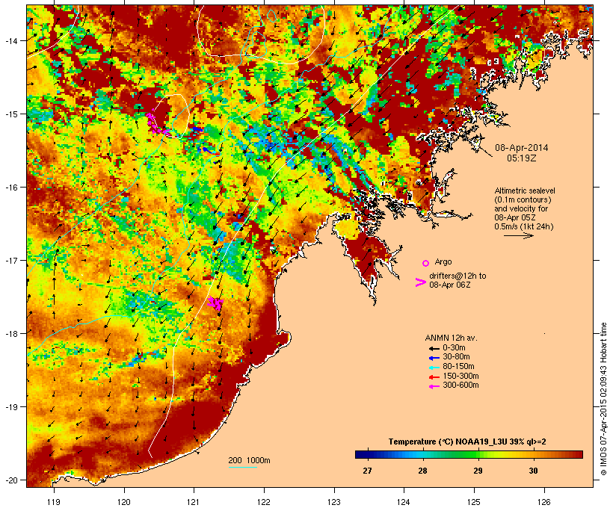Click latitude axis label -17
Viewport: 613px width, 508px height.
[11, 260]
